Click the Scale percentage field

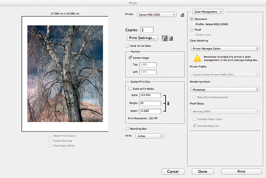150,95
